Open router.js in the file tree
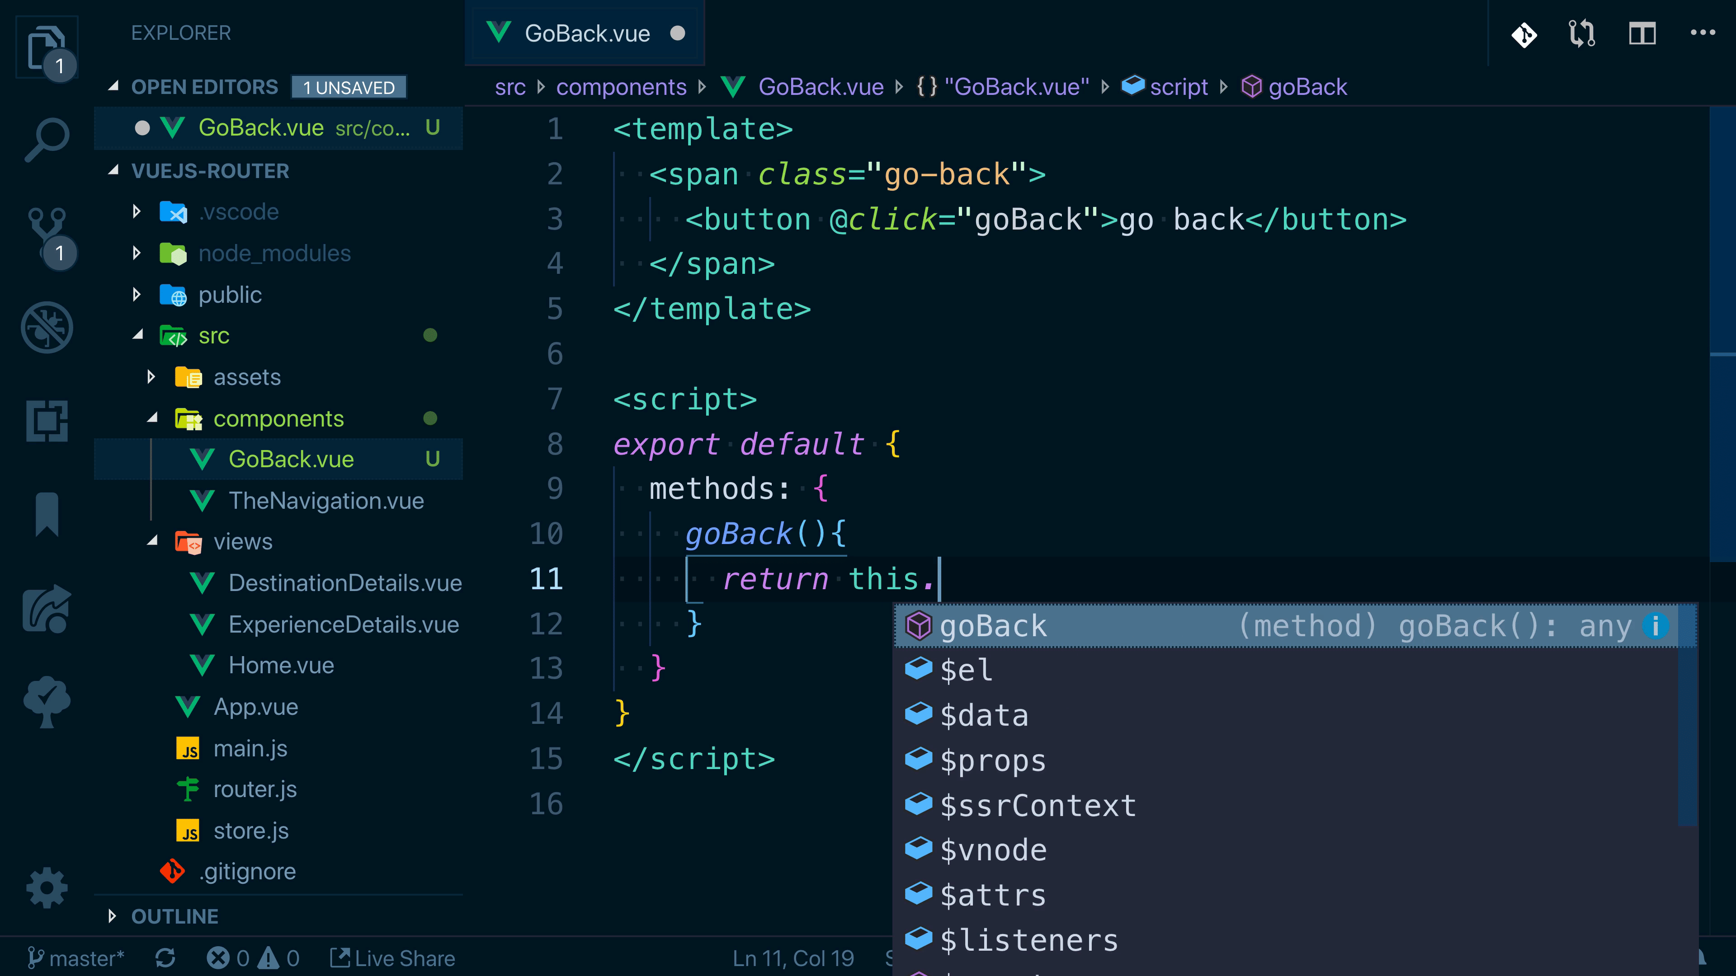 [278, 789]
